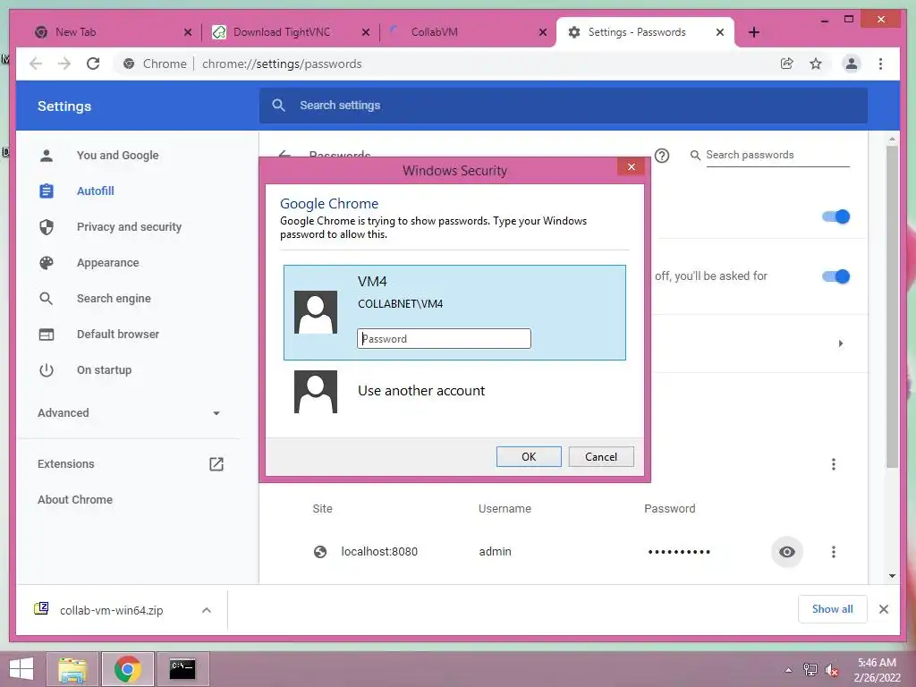Screen dimensions: 916x687
Task: Click the site globe icon for localhost:8080
Action: tap(320, 551)
